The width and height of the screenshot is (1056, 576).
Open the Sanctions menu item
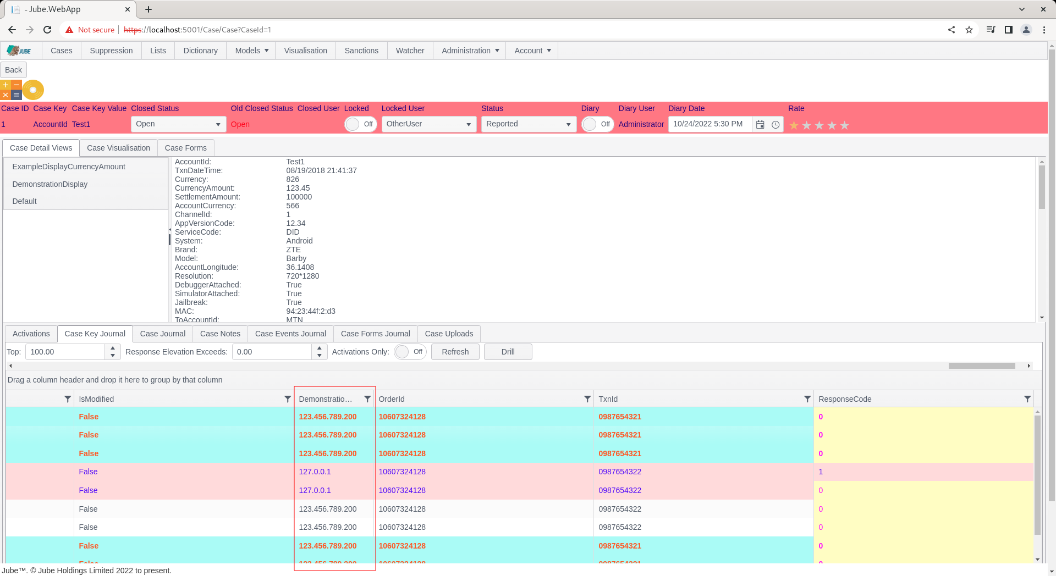pyautogui.click(x=361, y=51)
